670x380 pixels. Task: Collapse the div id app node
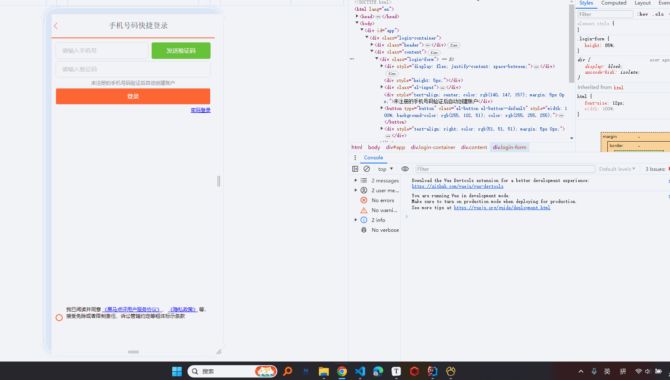click(x=362, y=30)
